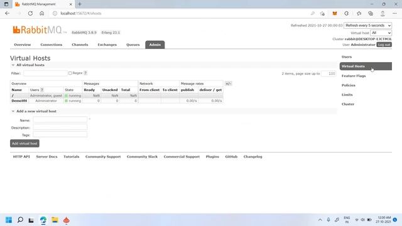
Task: Open the refresh interval dropdown
Action: pyautogui.click(x=367, y=25)
